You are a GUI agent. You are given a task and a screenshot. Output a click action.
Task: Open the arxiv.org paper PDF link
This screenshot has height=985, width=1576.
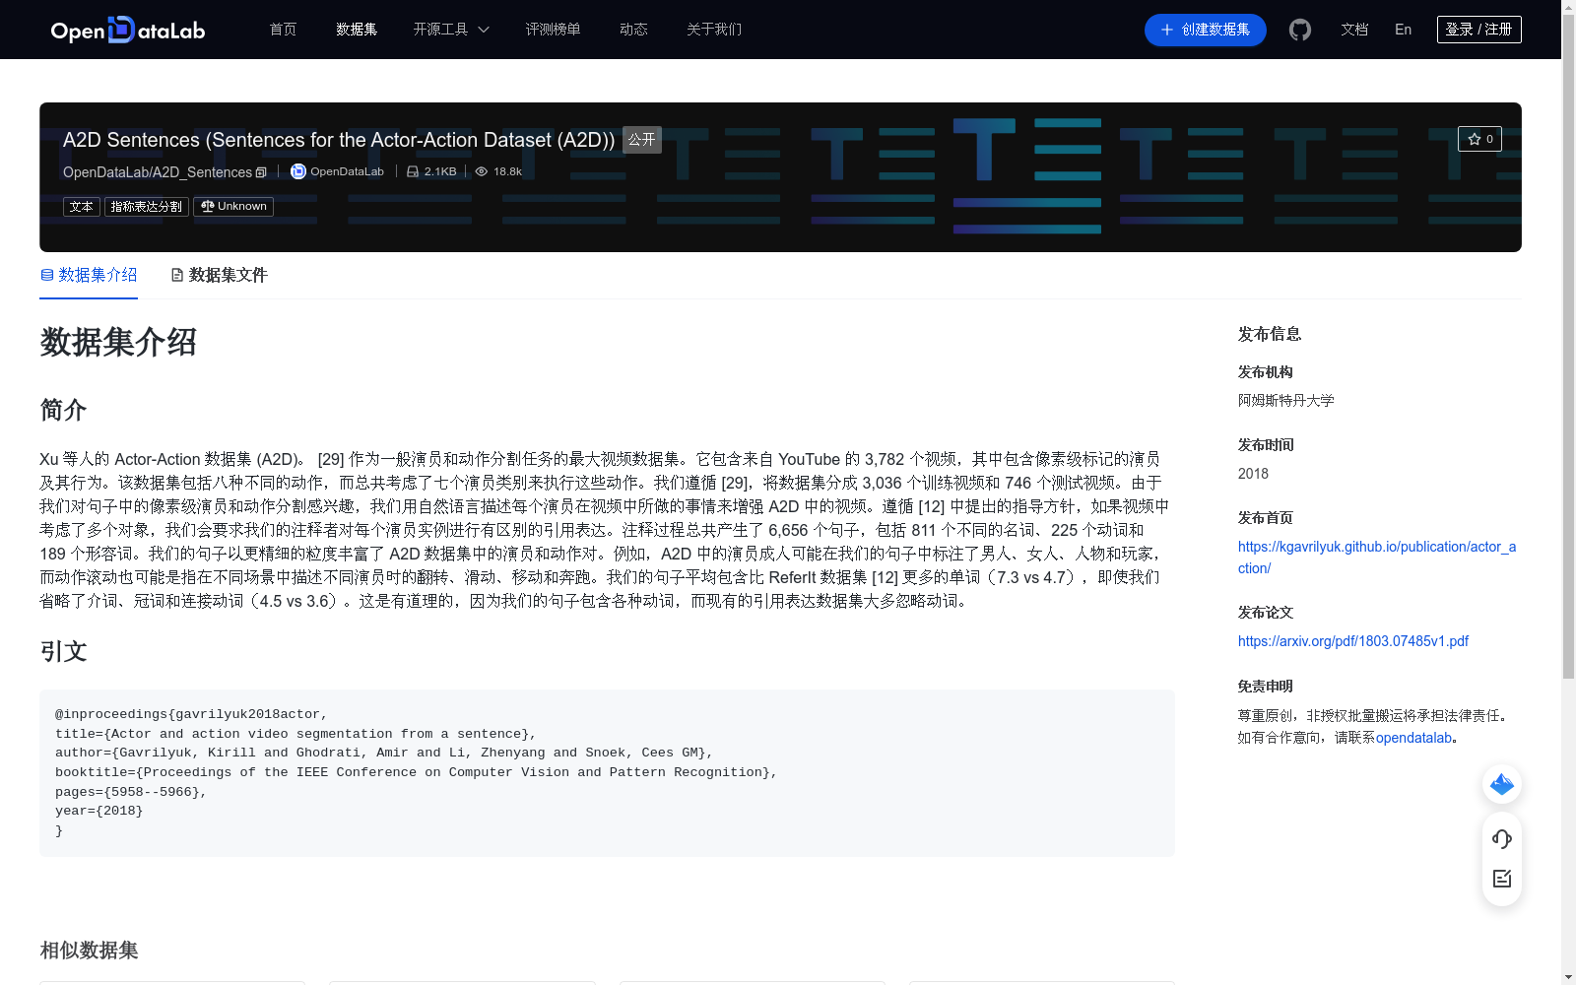pyautogui.click(x=1352, y=641)
